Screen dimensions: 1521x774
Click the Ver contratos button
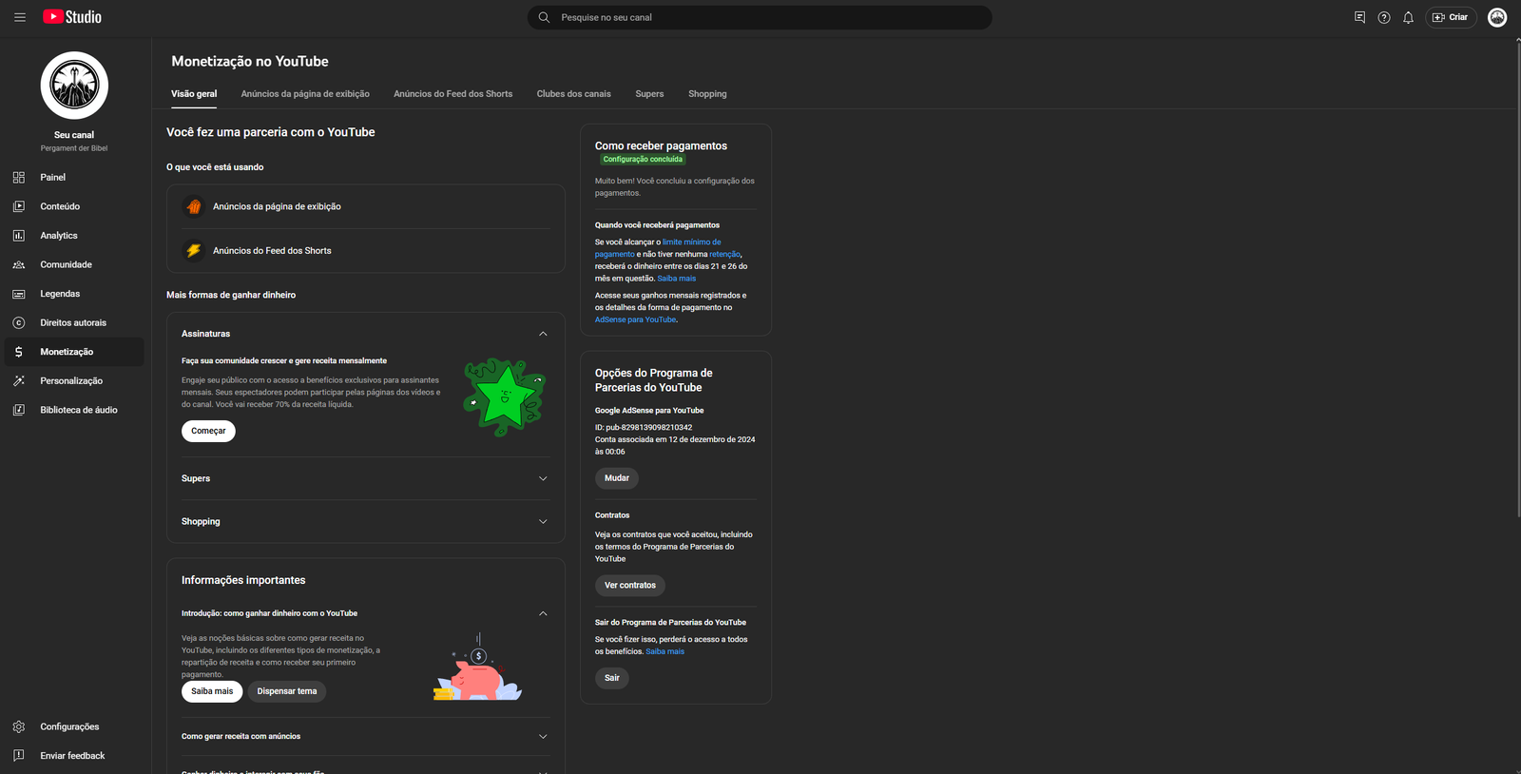coord(630,586)
